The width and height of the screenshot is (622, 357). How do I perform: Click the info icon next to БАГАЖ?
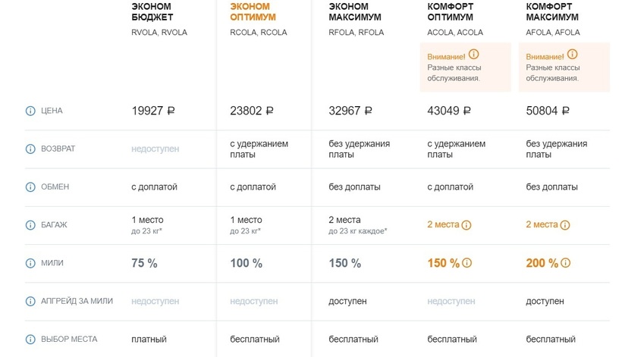coord(30,225)
